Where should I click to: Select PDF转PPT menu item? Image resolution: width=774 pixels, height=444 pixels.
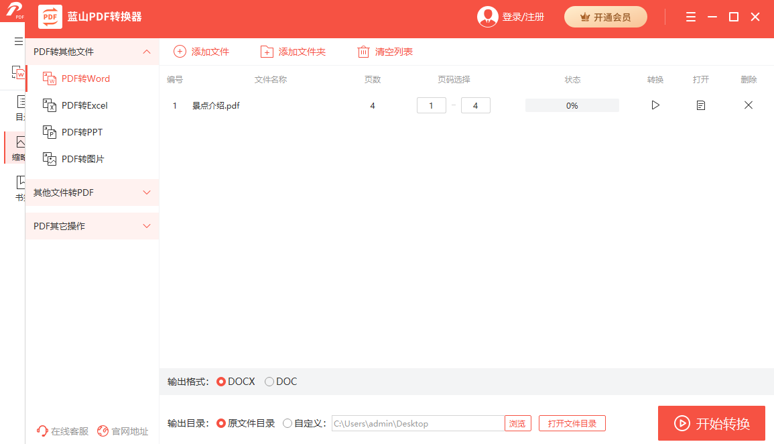(92, 132)
